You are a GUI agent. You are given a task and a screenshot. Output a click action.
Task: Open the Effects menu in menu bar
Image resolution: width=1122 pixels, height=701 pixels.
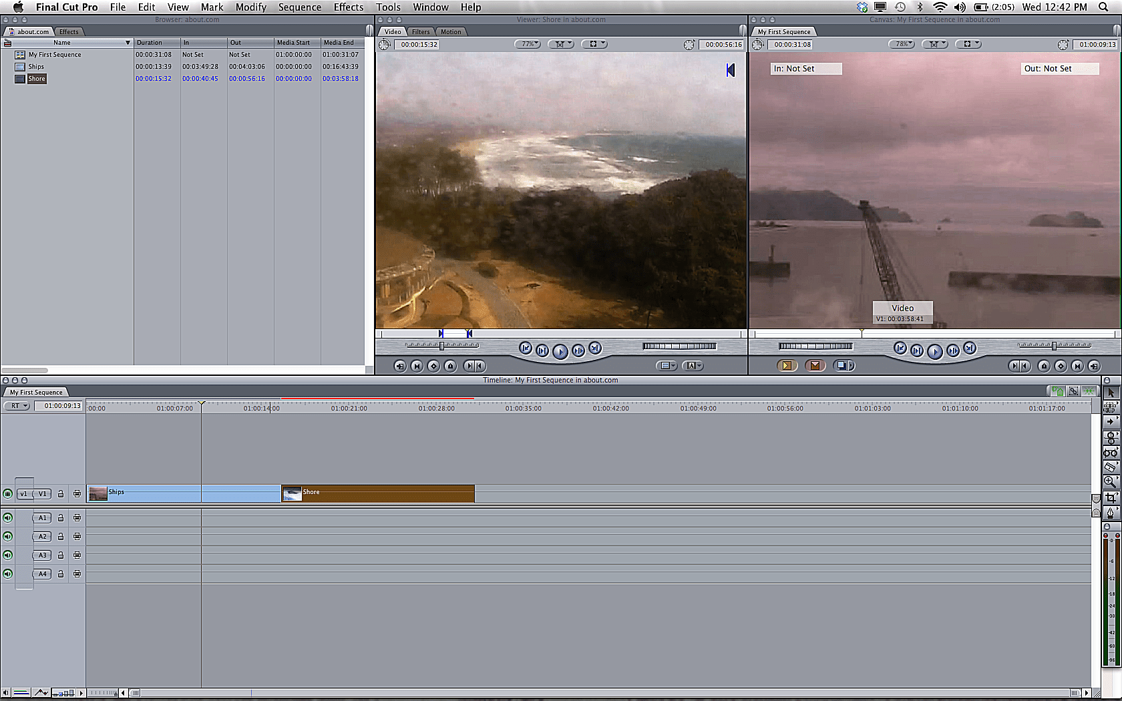pos(349,7)
